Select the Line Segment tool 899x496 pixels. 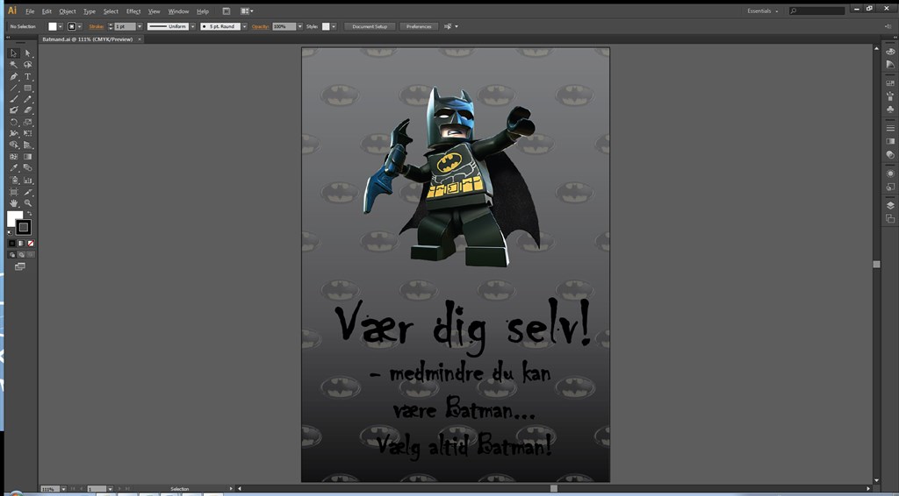pos(14,88)
